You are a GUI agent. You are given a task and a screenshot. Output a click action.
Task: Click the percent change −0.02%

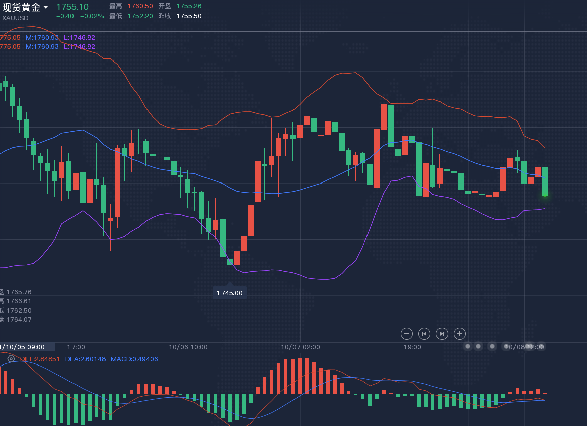coord(92,16)
